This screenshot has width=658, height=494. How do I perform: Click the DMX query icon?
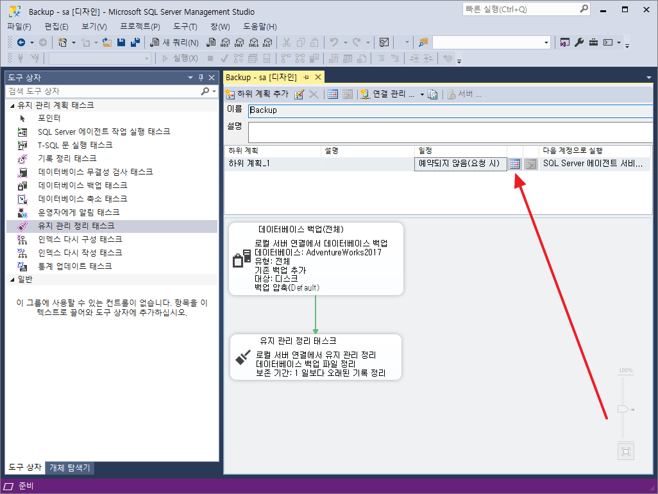click(x=239, y=42)
